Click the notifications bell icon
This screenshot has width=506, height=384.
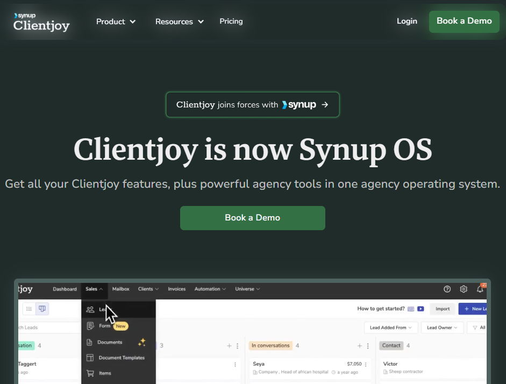(x=480, y=289)
